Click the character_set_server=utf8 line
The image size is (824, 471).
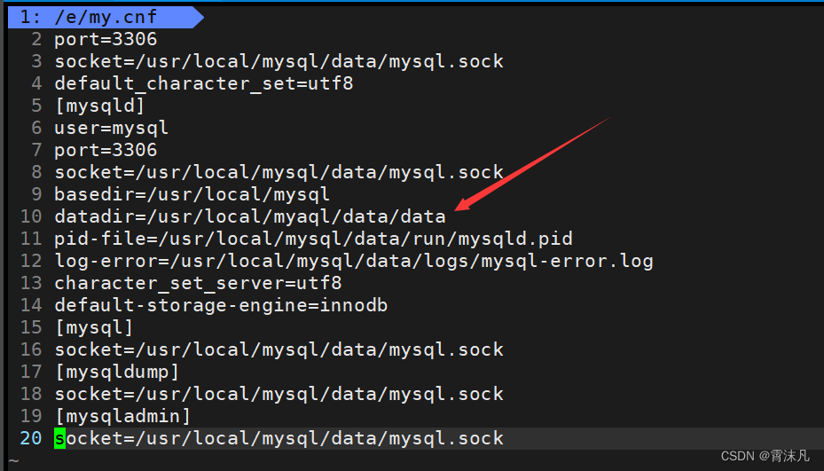click(x=198, y=283)
